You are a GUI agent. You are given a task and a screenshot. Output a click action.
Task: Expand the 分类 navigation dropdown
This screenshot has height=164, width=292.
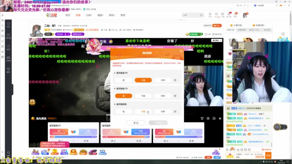click(x=89, y=15)
